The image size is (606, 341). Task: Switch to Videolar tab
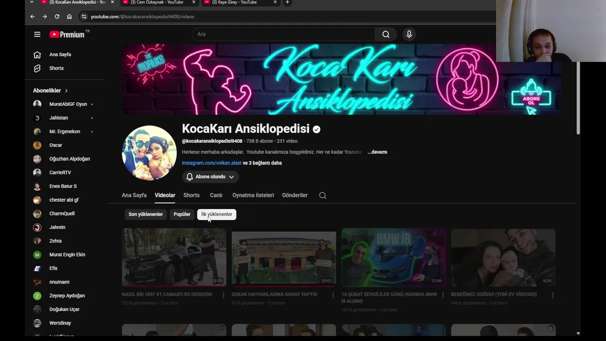165,195
